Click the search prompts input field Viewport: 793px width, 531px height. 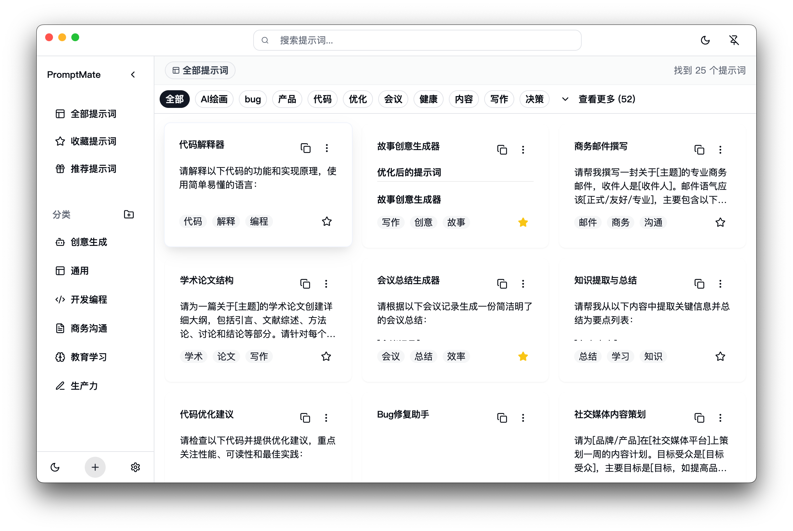417,40
